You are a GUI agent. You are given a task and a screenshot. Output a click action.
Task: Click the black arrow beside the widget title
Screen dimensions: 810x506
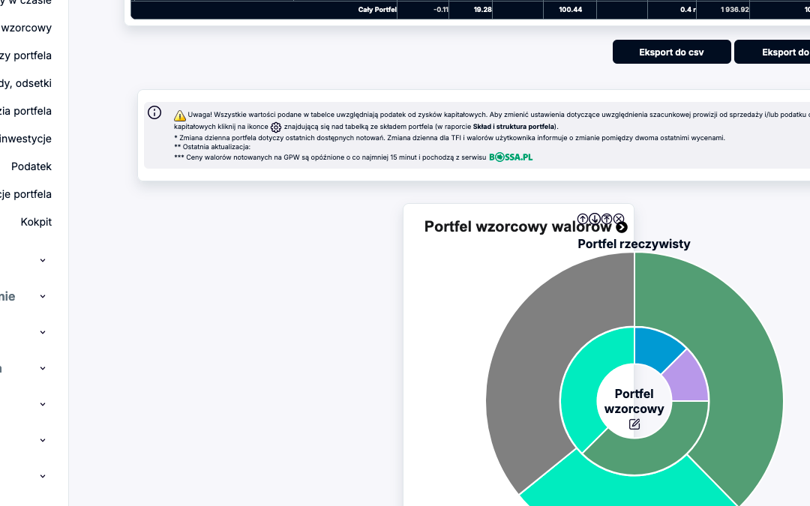click(622, 227)
